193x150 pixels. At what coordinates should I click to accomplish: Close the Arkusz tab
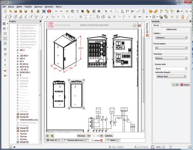[x=101, y=141]
